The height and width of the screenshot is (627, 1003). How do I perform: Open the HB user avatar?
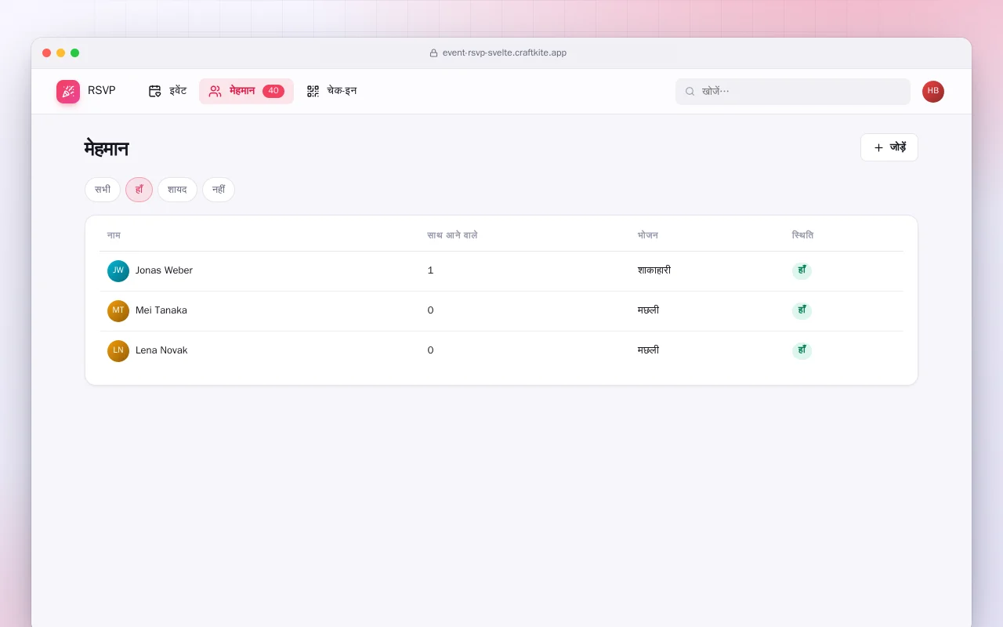[x=933, y=92]
